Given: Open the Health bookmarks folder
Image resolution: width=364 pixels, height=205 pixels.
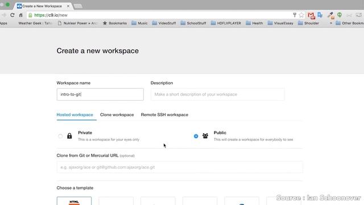Looking at the screenshot, I should 254,23.
